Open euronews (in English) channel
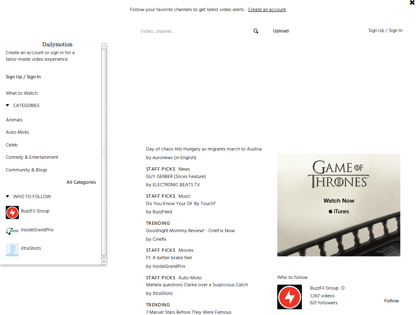Image resolution: width=420 pixels, height=315 pixels. pos(174,157)
